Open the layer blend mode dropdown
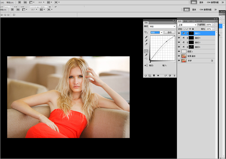This screenshot has height=159, width=226. 187,25
